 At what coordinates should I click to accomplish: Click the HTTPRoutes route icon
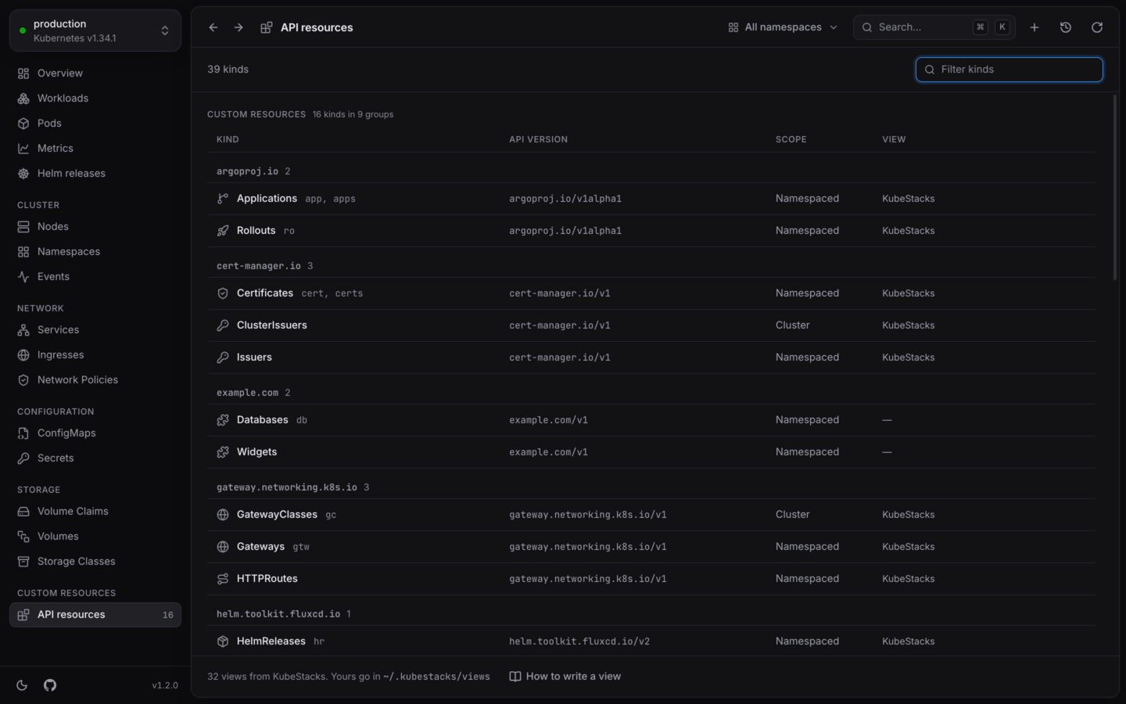[x=223, y=579]
